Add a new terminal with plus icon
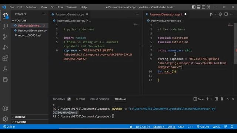 (207, 99)
